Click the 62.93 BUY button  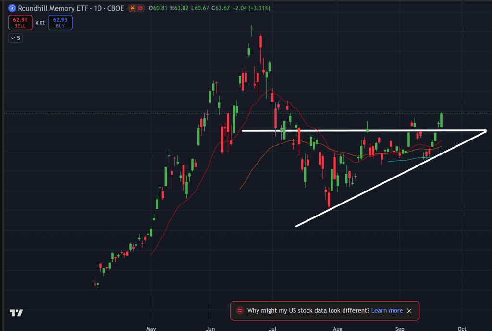(x=60, y=23)
